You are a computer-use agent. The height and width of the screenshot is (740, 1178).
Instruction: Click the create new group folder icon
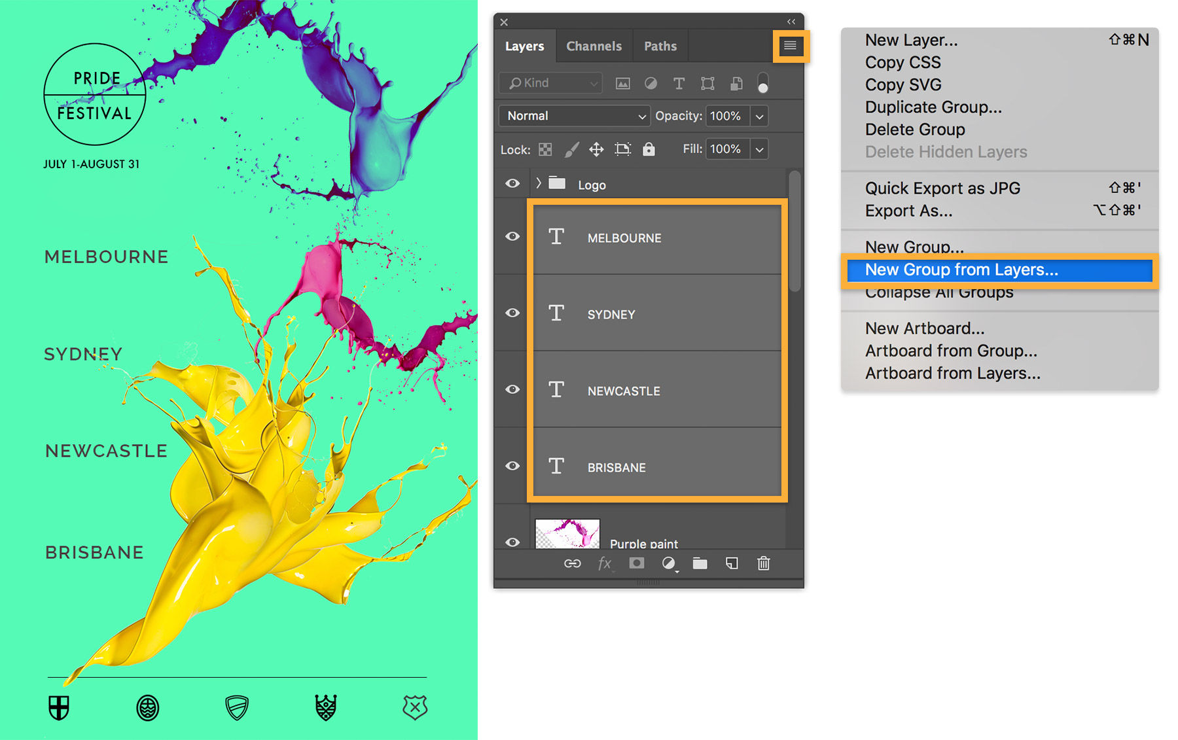700,563
